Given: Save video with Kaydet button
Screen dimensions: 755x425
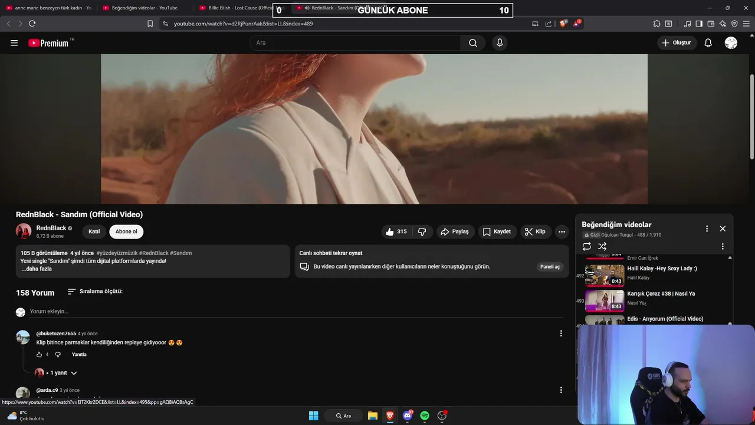Looking at the screenshot, I should tap(497, 232).
